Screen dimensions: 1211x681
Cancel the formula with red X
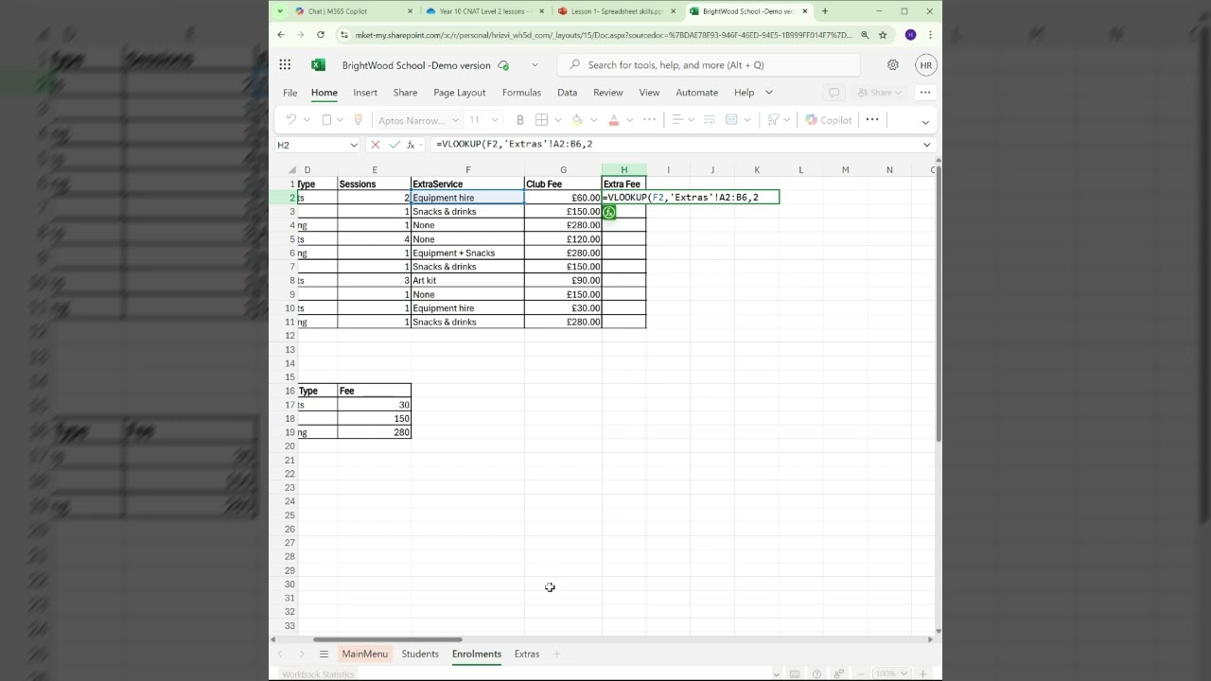click(376, 145)
